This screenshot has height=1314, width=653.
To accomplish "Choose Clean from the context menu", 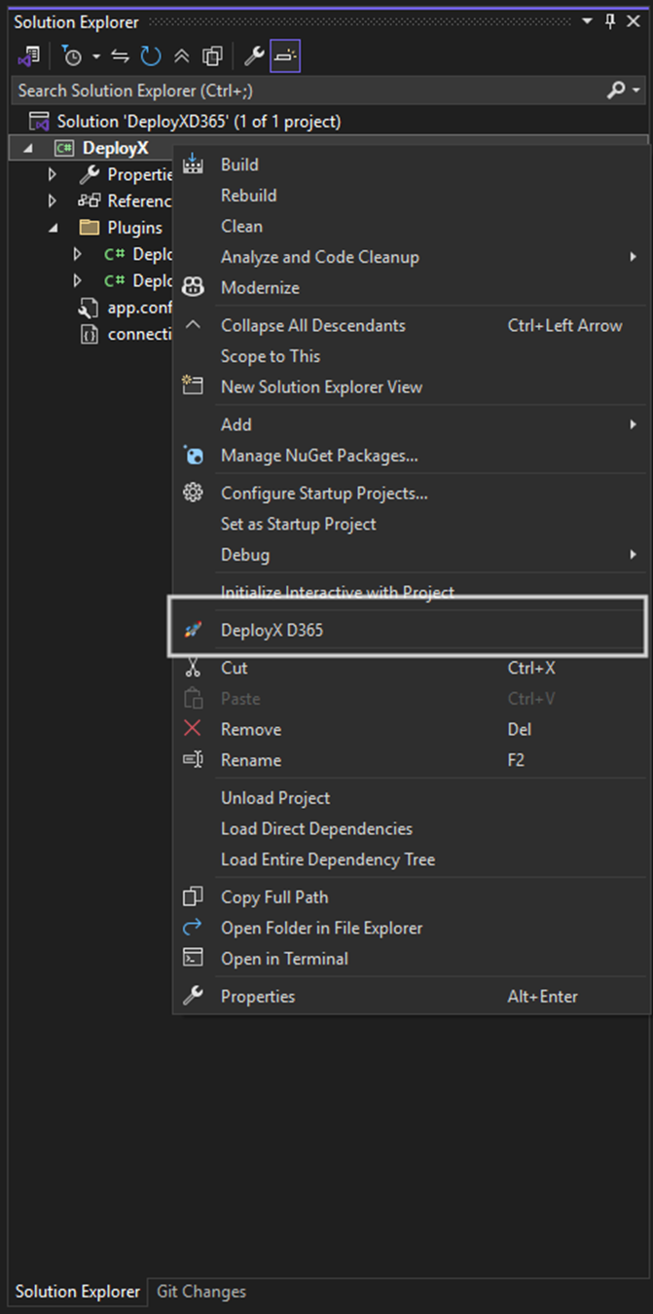I will pyautogui.click(x=241, y=226).
